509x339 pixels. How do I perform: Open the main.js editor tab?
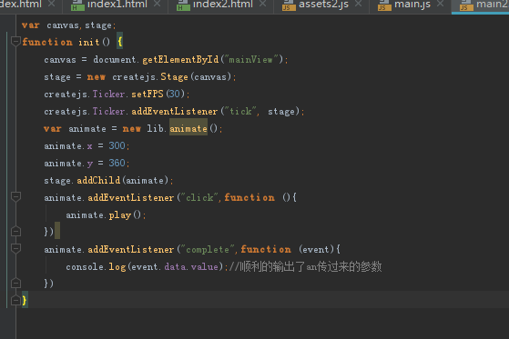pyautogui.click(x=412, y=5)
